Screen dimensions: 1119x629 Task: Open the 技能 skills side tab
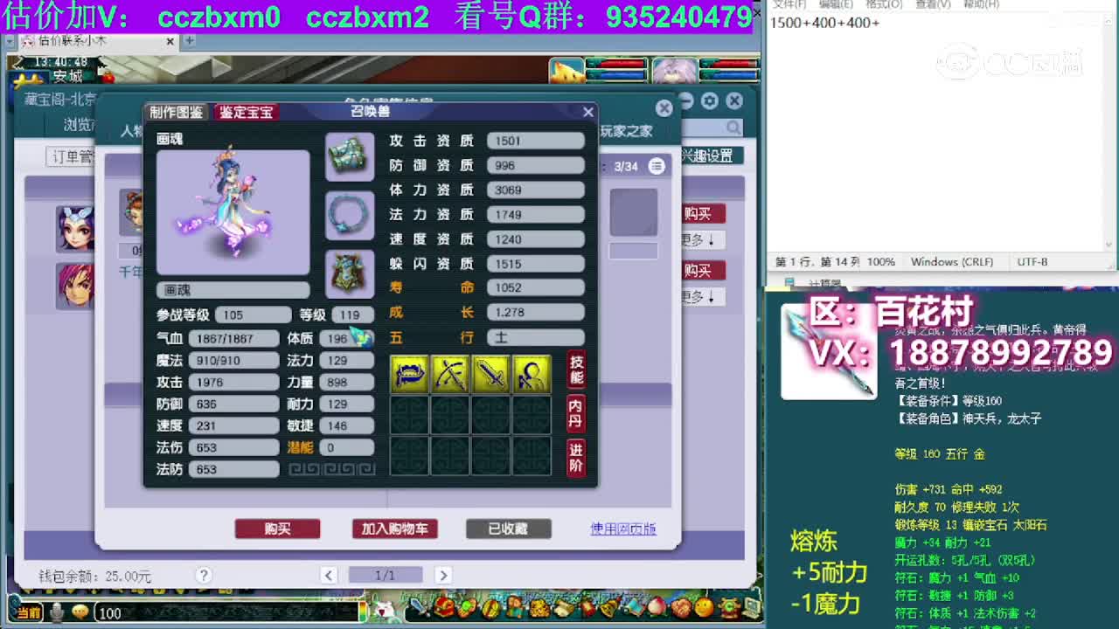pyautogui.click(x=576, y=370)
